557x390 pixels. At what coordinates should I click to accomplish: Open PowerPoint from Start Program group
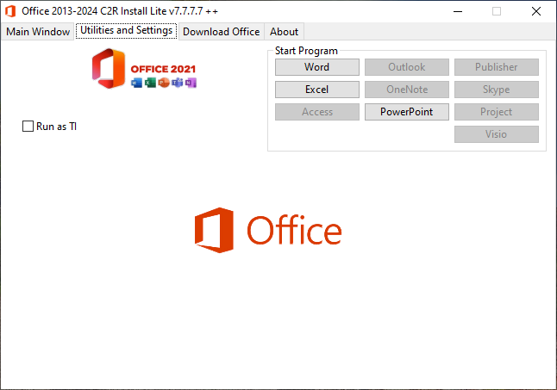(x=406, y=112)
